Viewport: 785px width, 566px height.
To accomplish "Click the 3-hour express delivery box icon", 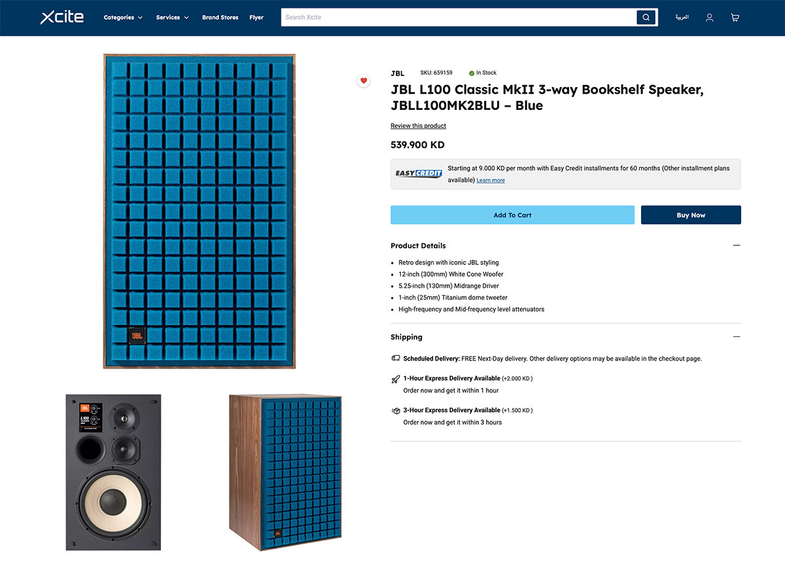I will (x=396, y=411).
